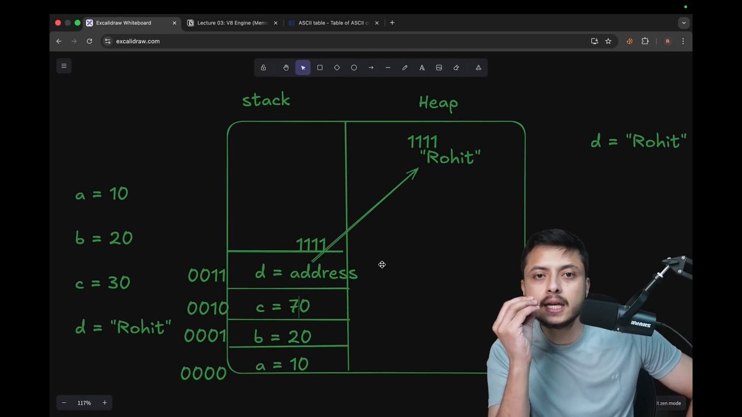This screenshot has height=417, width=742.
Task: Select the Arrow tool
Action: pyautogui.click(x=371, y=68)
